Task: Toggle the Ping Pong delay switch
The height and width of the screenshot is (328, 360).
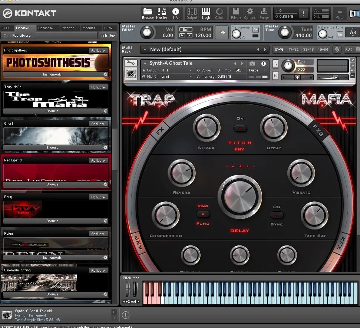Action: 203,214
